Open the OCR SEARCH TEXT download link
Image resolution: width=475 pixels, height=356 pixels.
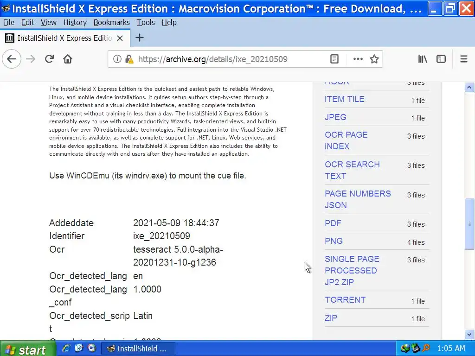point(352,170)
